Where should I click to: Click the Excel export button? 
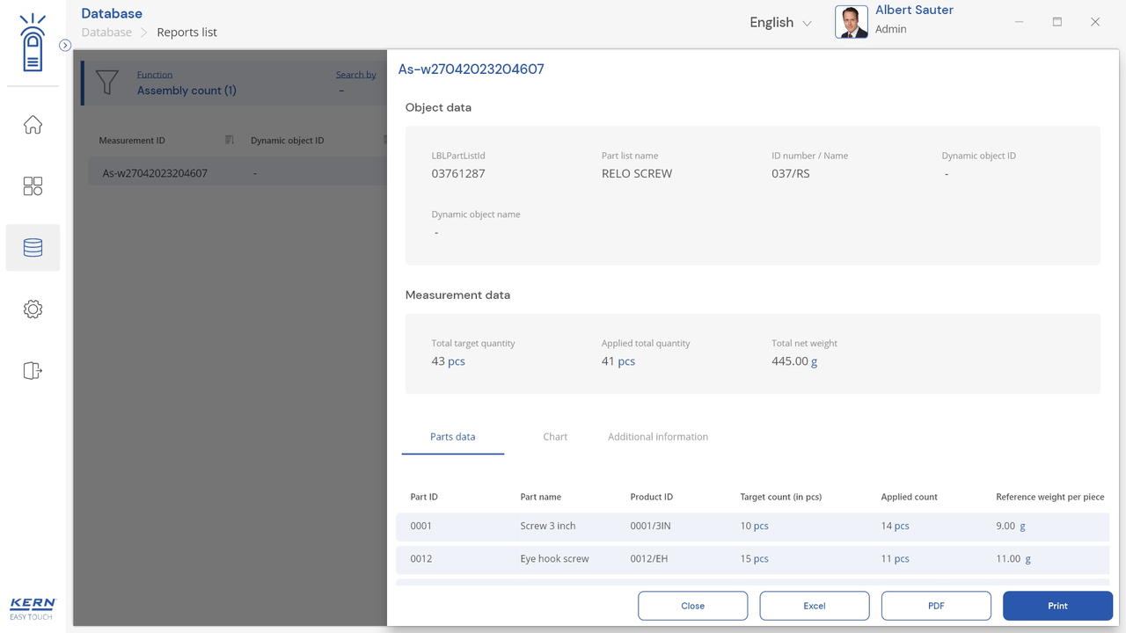(x=815, y=606)
